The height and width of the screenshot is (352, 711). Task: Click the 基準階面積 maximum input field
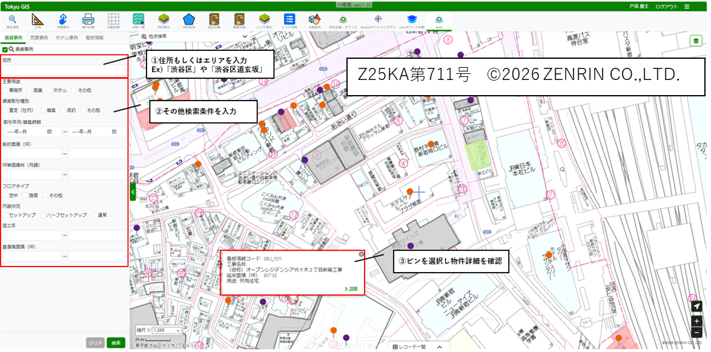click(x=97, y=256)
